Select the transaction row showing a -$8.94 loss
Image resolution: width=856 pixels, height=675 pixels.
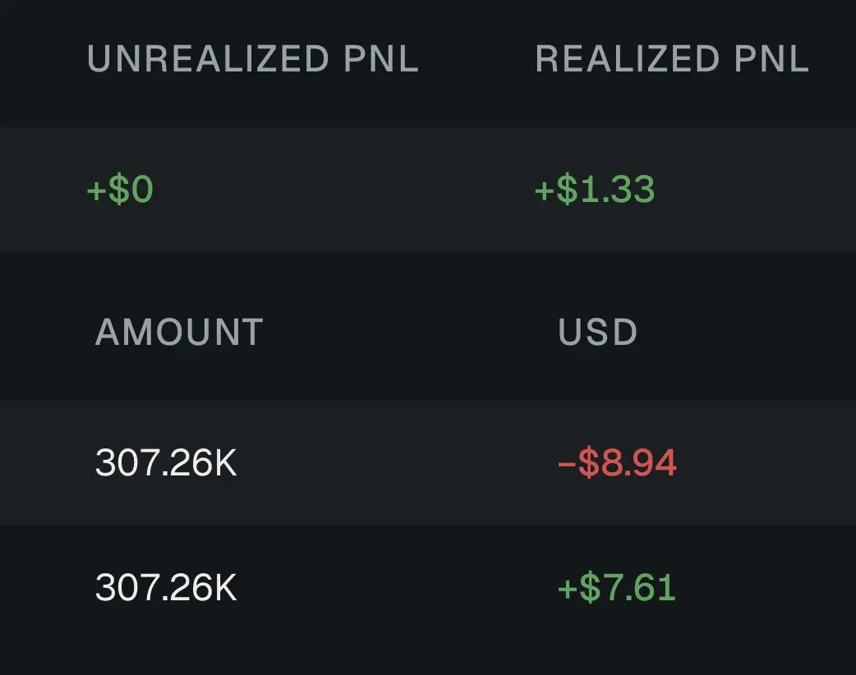428,463
